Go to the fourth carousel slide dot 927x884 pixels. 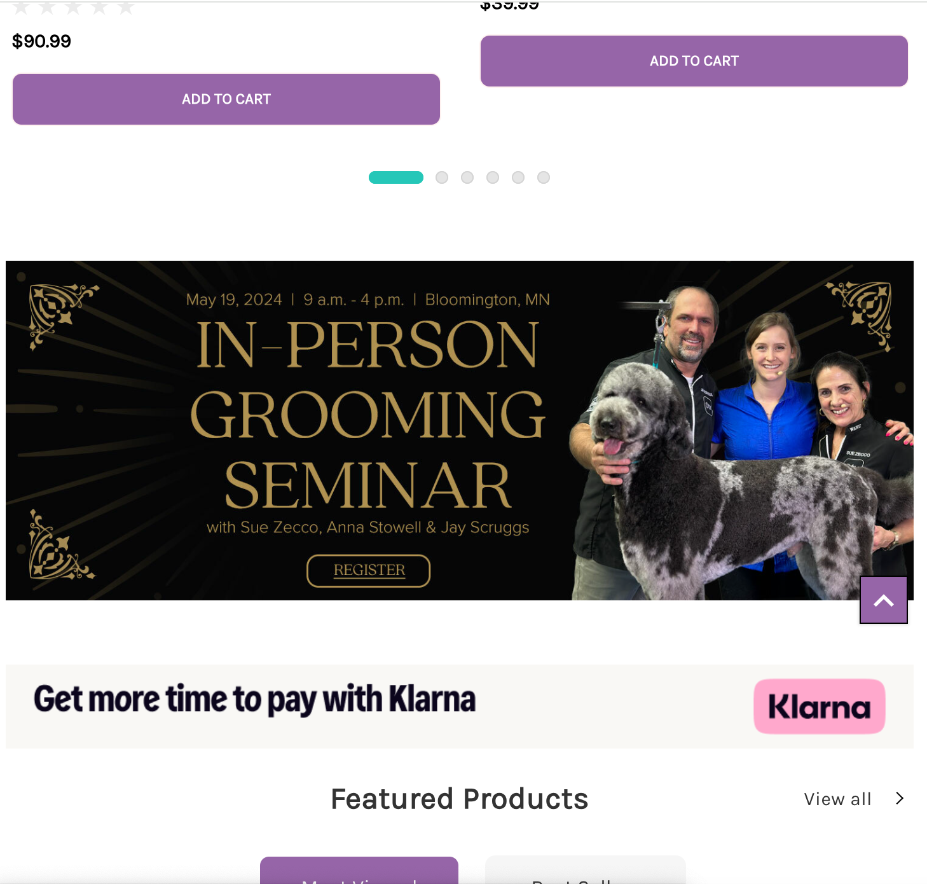[x=493, y=177]
